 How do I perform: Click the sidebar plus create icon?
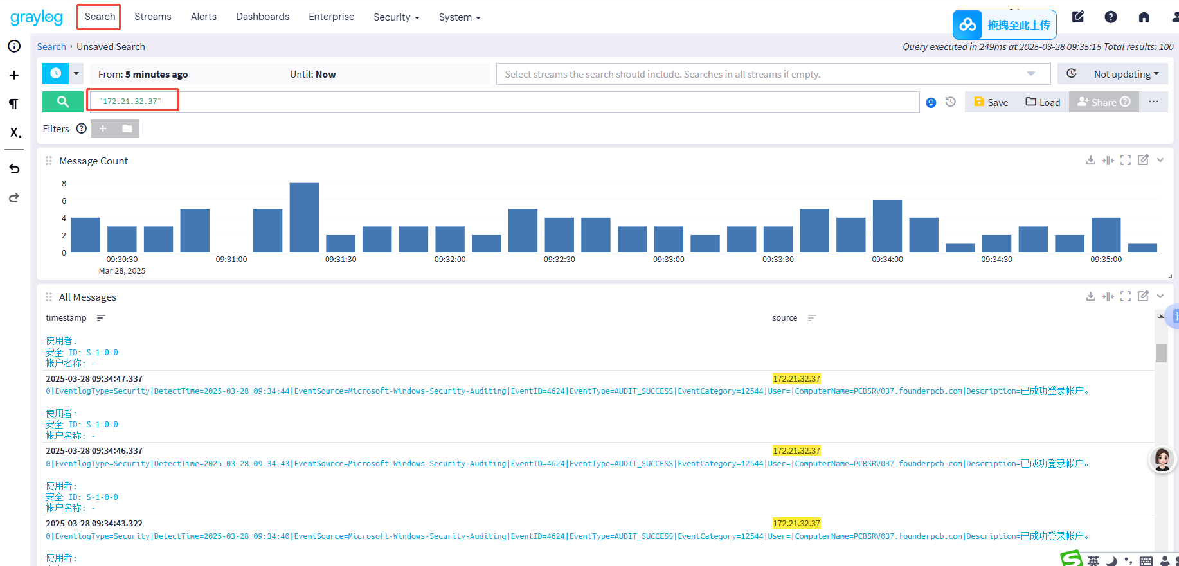14,75
